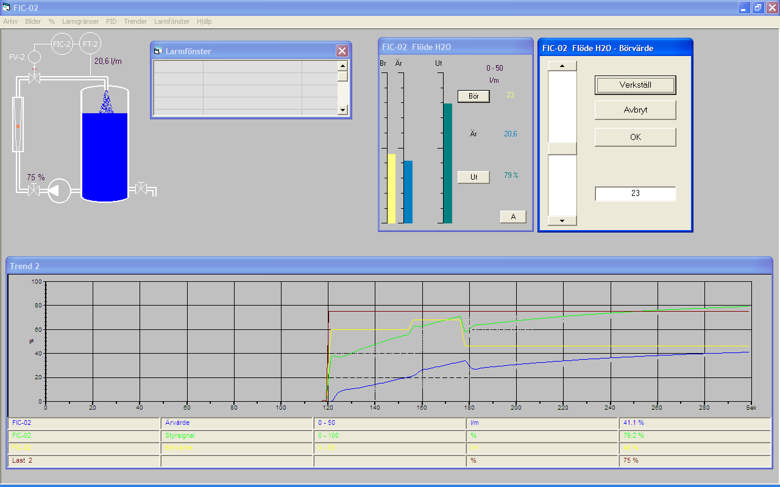Screen dimensions: 780x487
Task: Open the PID menu
Action: pos(111,21)
